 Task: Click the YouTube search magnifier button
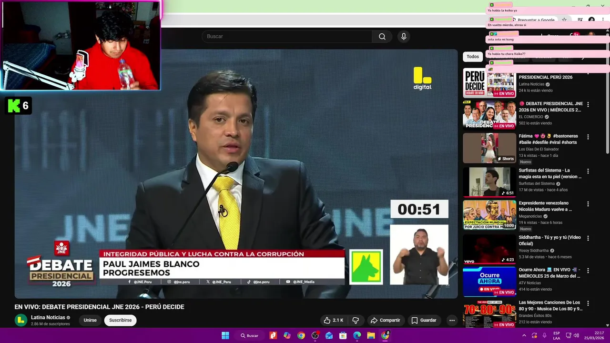point(382,37)
